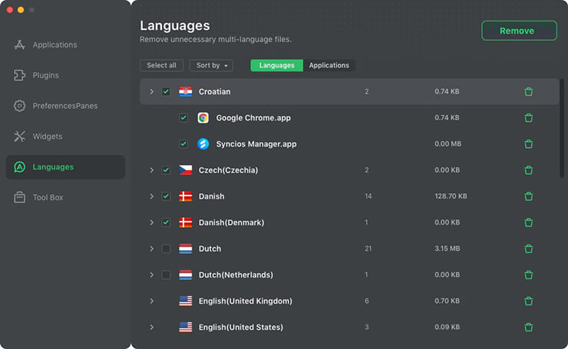Uncheck the Croatian language checkbox
Image resolution: width=568 pixels, height=349 pixels.
point(166,91)
